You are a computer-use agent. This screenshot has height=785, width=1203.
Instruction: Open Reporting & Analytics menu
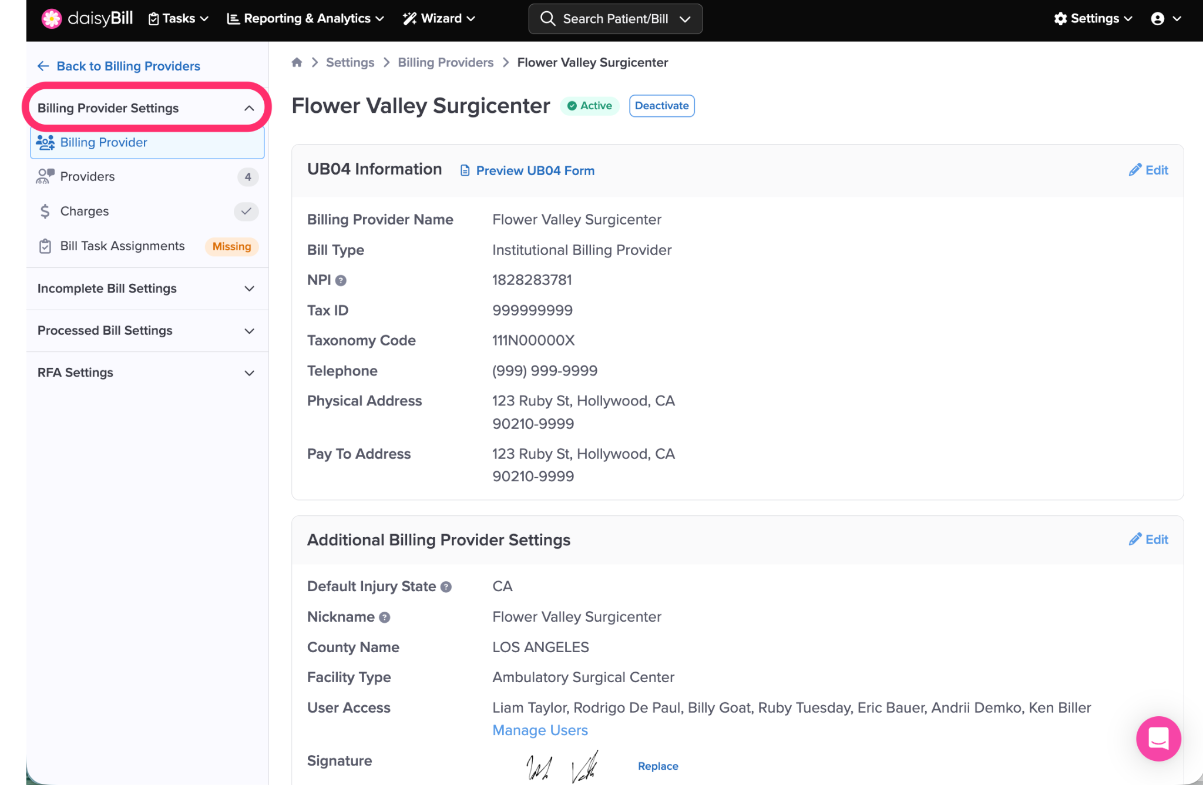point(305,19)
